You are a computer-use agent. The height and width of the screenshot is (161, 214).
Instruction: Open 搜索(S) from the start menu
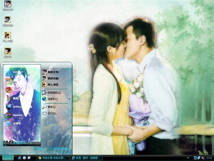point(49,107)
